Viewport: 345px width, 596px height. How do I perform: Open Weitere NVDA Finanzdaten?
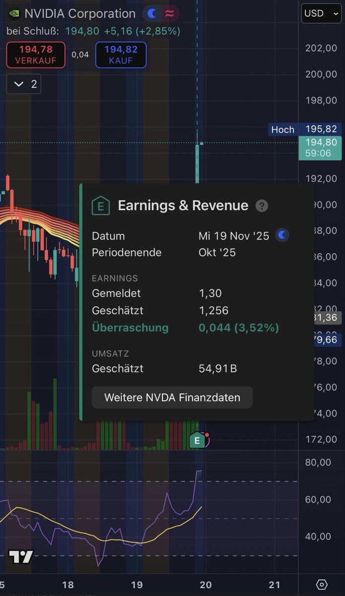172,397
